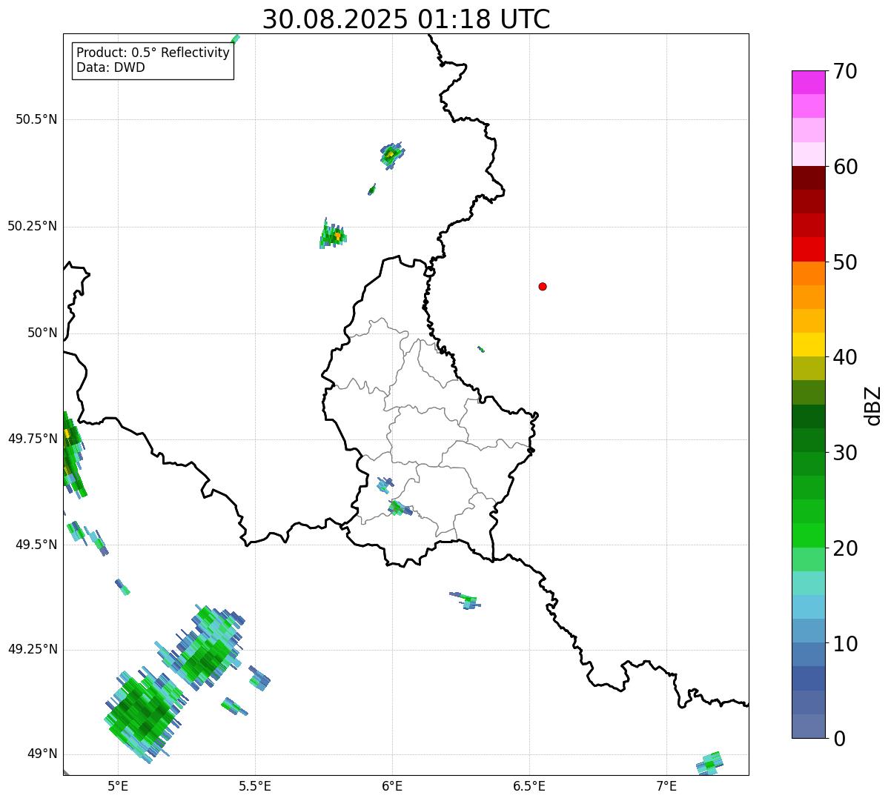Click the title '30.08.2025 01:18 UTC'
The width and height of the screenshot is (891, 801).
[406, 19]
